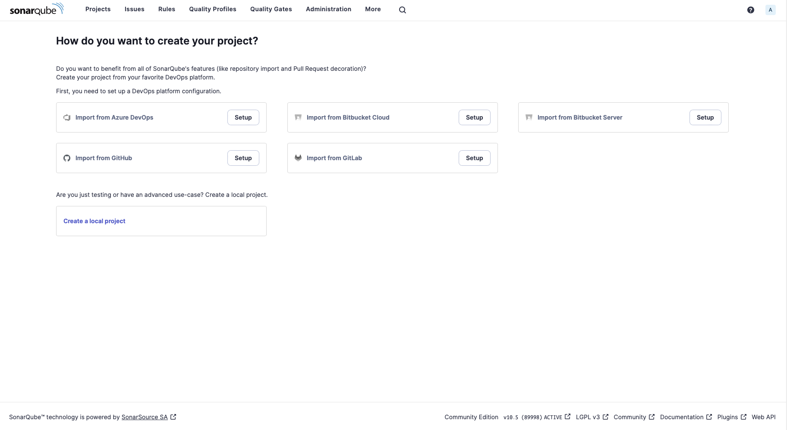
Task: Click Setup for GitHub import
Action: pos(243,158)
